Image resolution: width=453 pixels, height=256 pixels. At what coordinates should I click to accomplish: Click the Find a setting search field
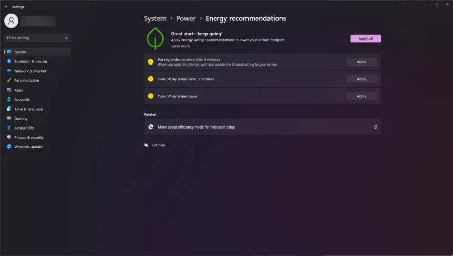click(x=37, y=38)
